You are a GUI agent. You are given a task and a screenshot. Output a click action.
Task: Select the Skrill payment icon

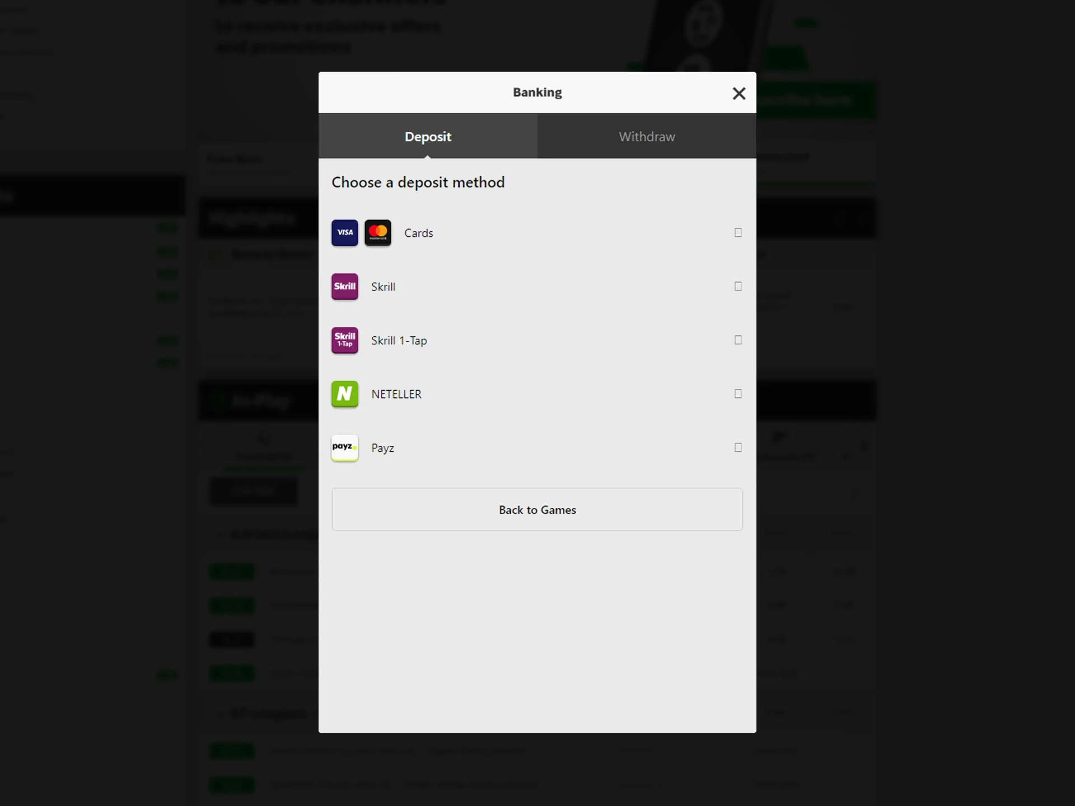pyautogui.click(x=344, y=286)
